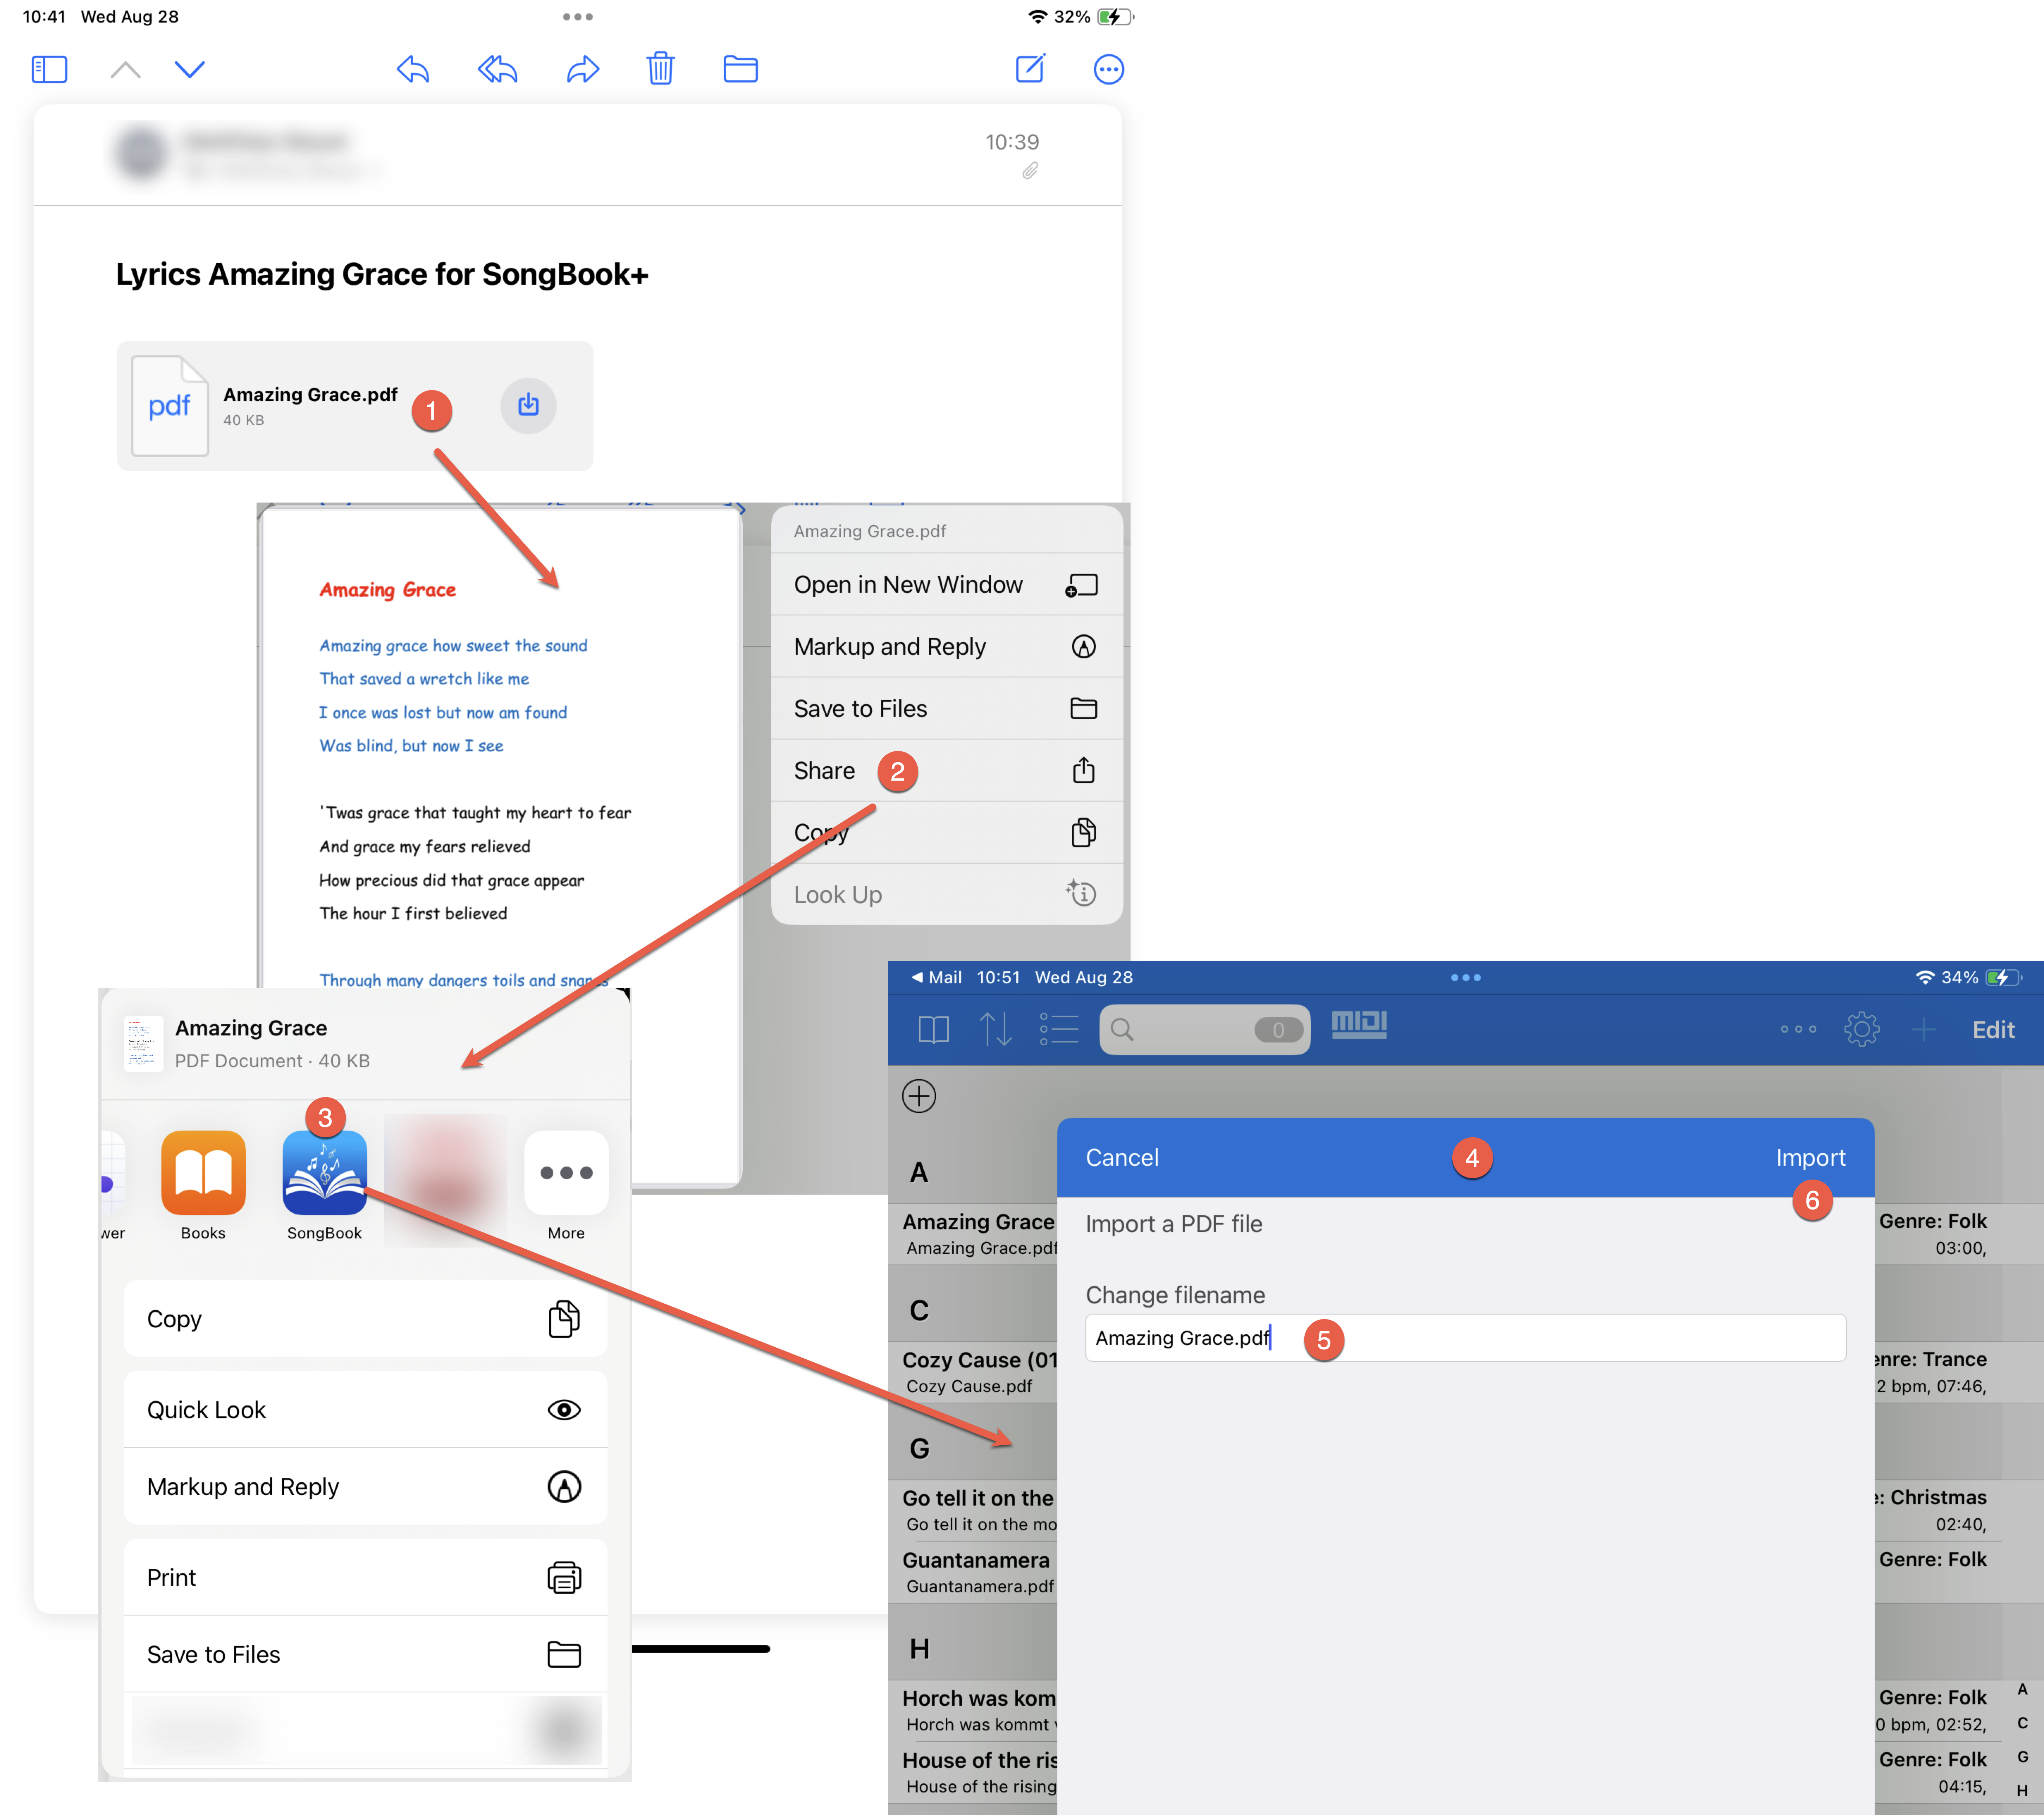Viewport: 2044px width, 1815px height.
Task: Open Mail more options ellipsis menu
Action: click(x=1108, y=69)
